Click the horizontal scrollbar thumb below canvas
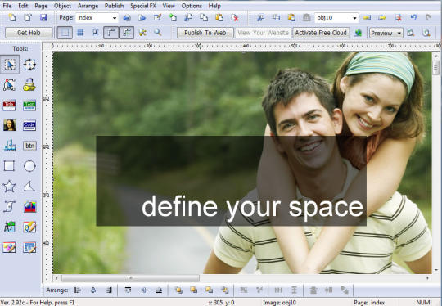This screenshot has height=306, width=442. tap(130, 278)
